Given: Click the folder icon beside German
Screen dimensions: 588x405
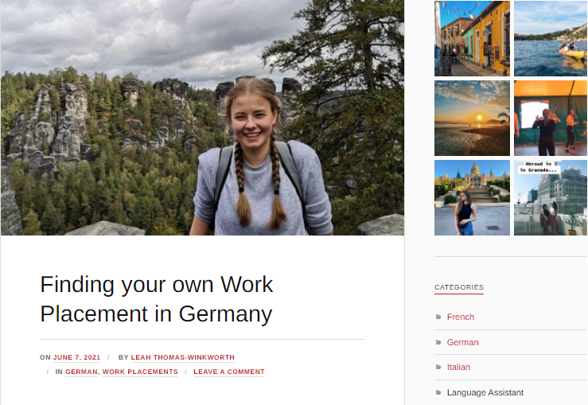Looking at the screenshot, I should click(438, 342).
